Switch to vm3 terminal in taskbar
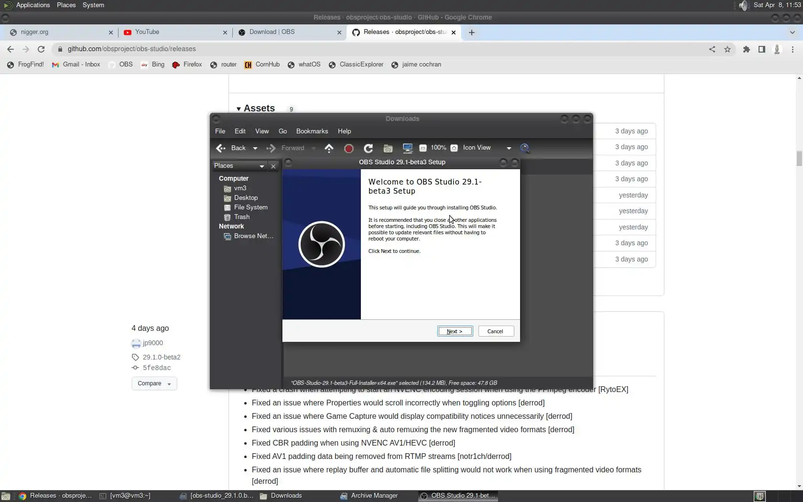The height and width of the screenshot is (502, 803). click(x=125, y=496)
